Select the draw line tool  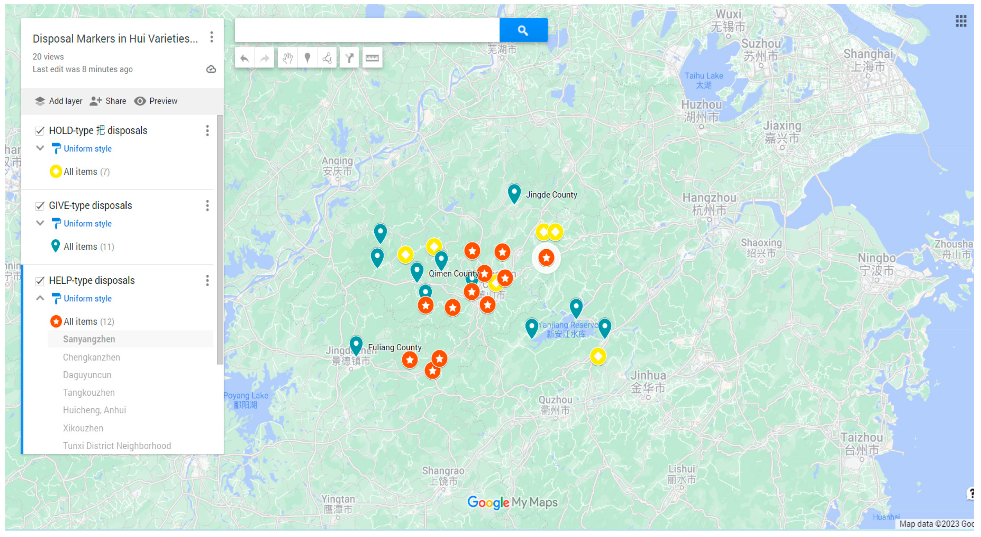(327, 58)
